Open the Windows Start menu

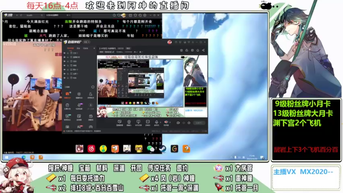click(x=6, y=157)
